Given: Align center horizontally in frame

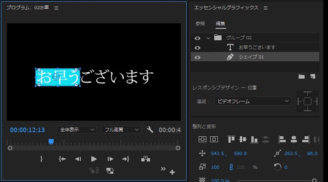Looking at the screenshot, I should click(214, 139).
